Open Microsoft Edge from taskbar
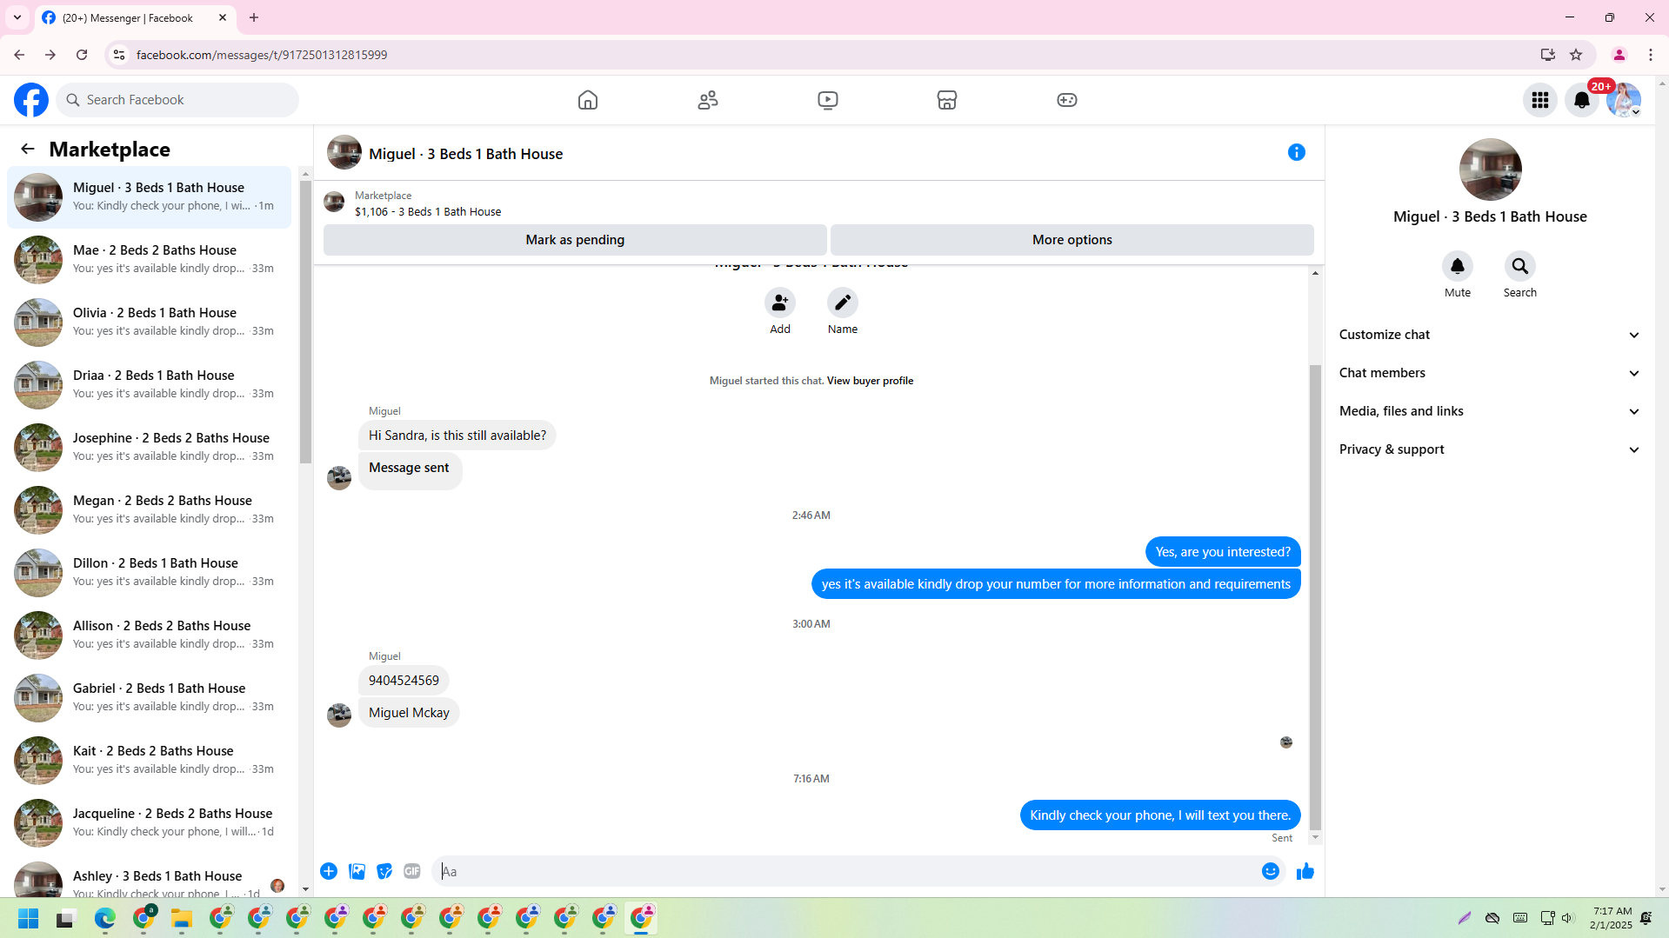This screenshot has width=1669, height=938. (x=104, y=918)
